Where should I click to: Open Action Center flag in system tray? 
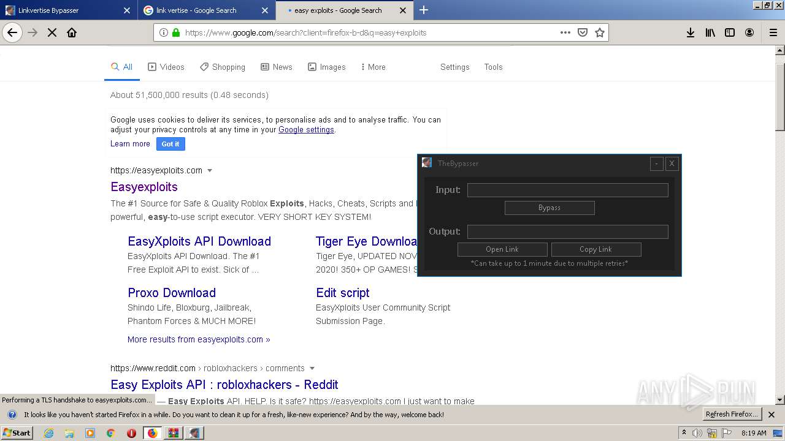coord(726,433)
